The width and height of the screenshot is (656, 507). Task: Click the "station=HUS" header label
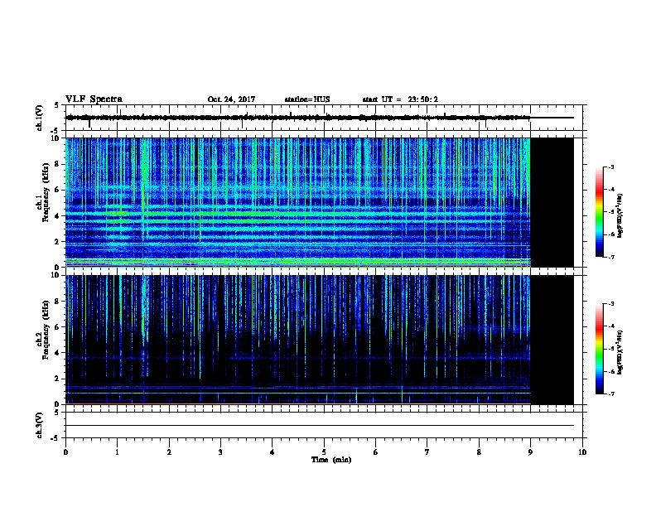307,99
